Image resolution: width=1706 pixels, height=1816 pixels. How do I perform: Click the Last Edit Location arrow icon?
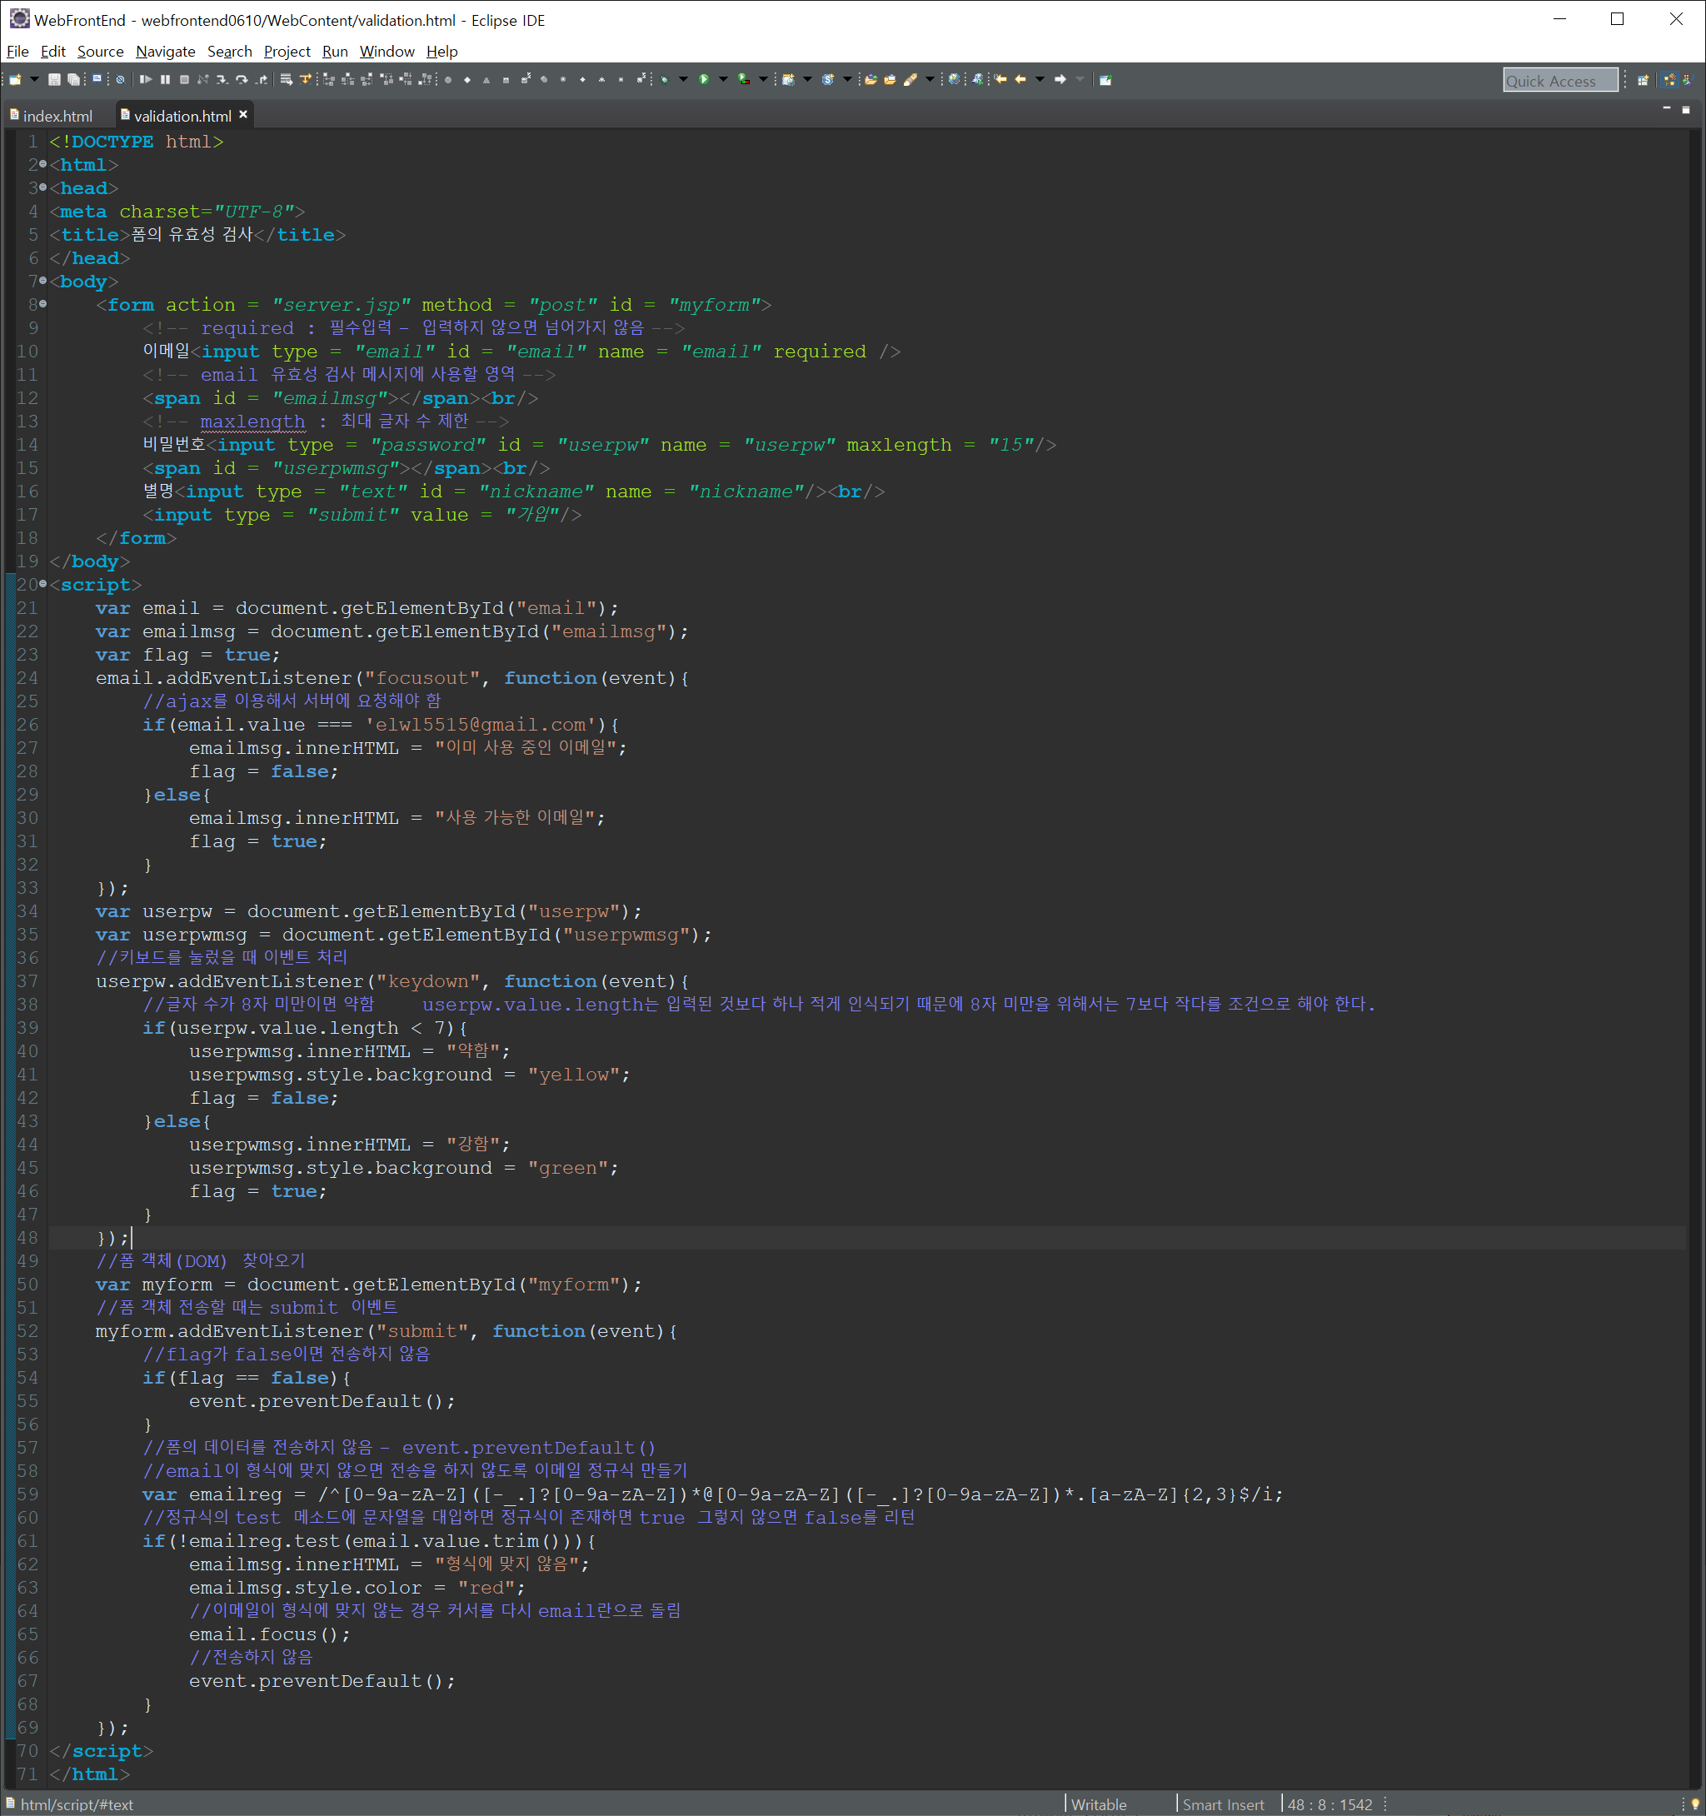1001,79
